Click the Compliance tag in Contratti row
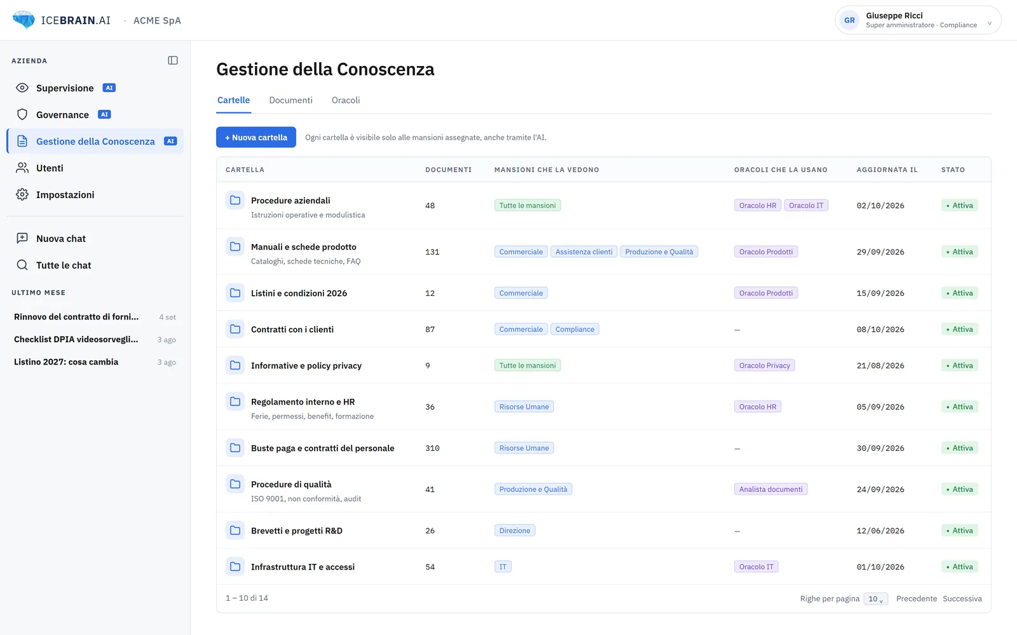 tap(575, 329)
